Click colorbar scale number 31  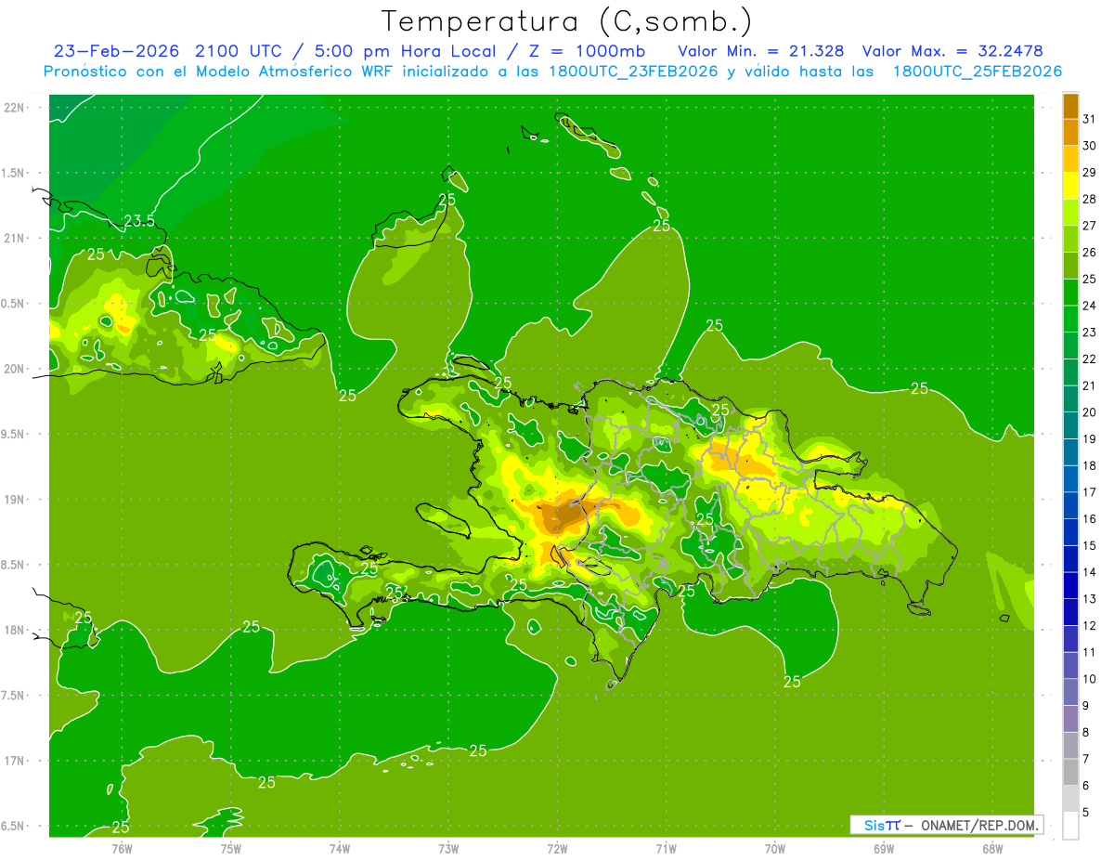click(x=1090, y=119)
